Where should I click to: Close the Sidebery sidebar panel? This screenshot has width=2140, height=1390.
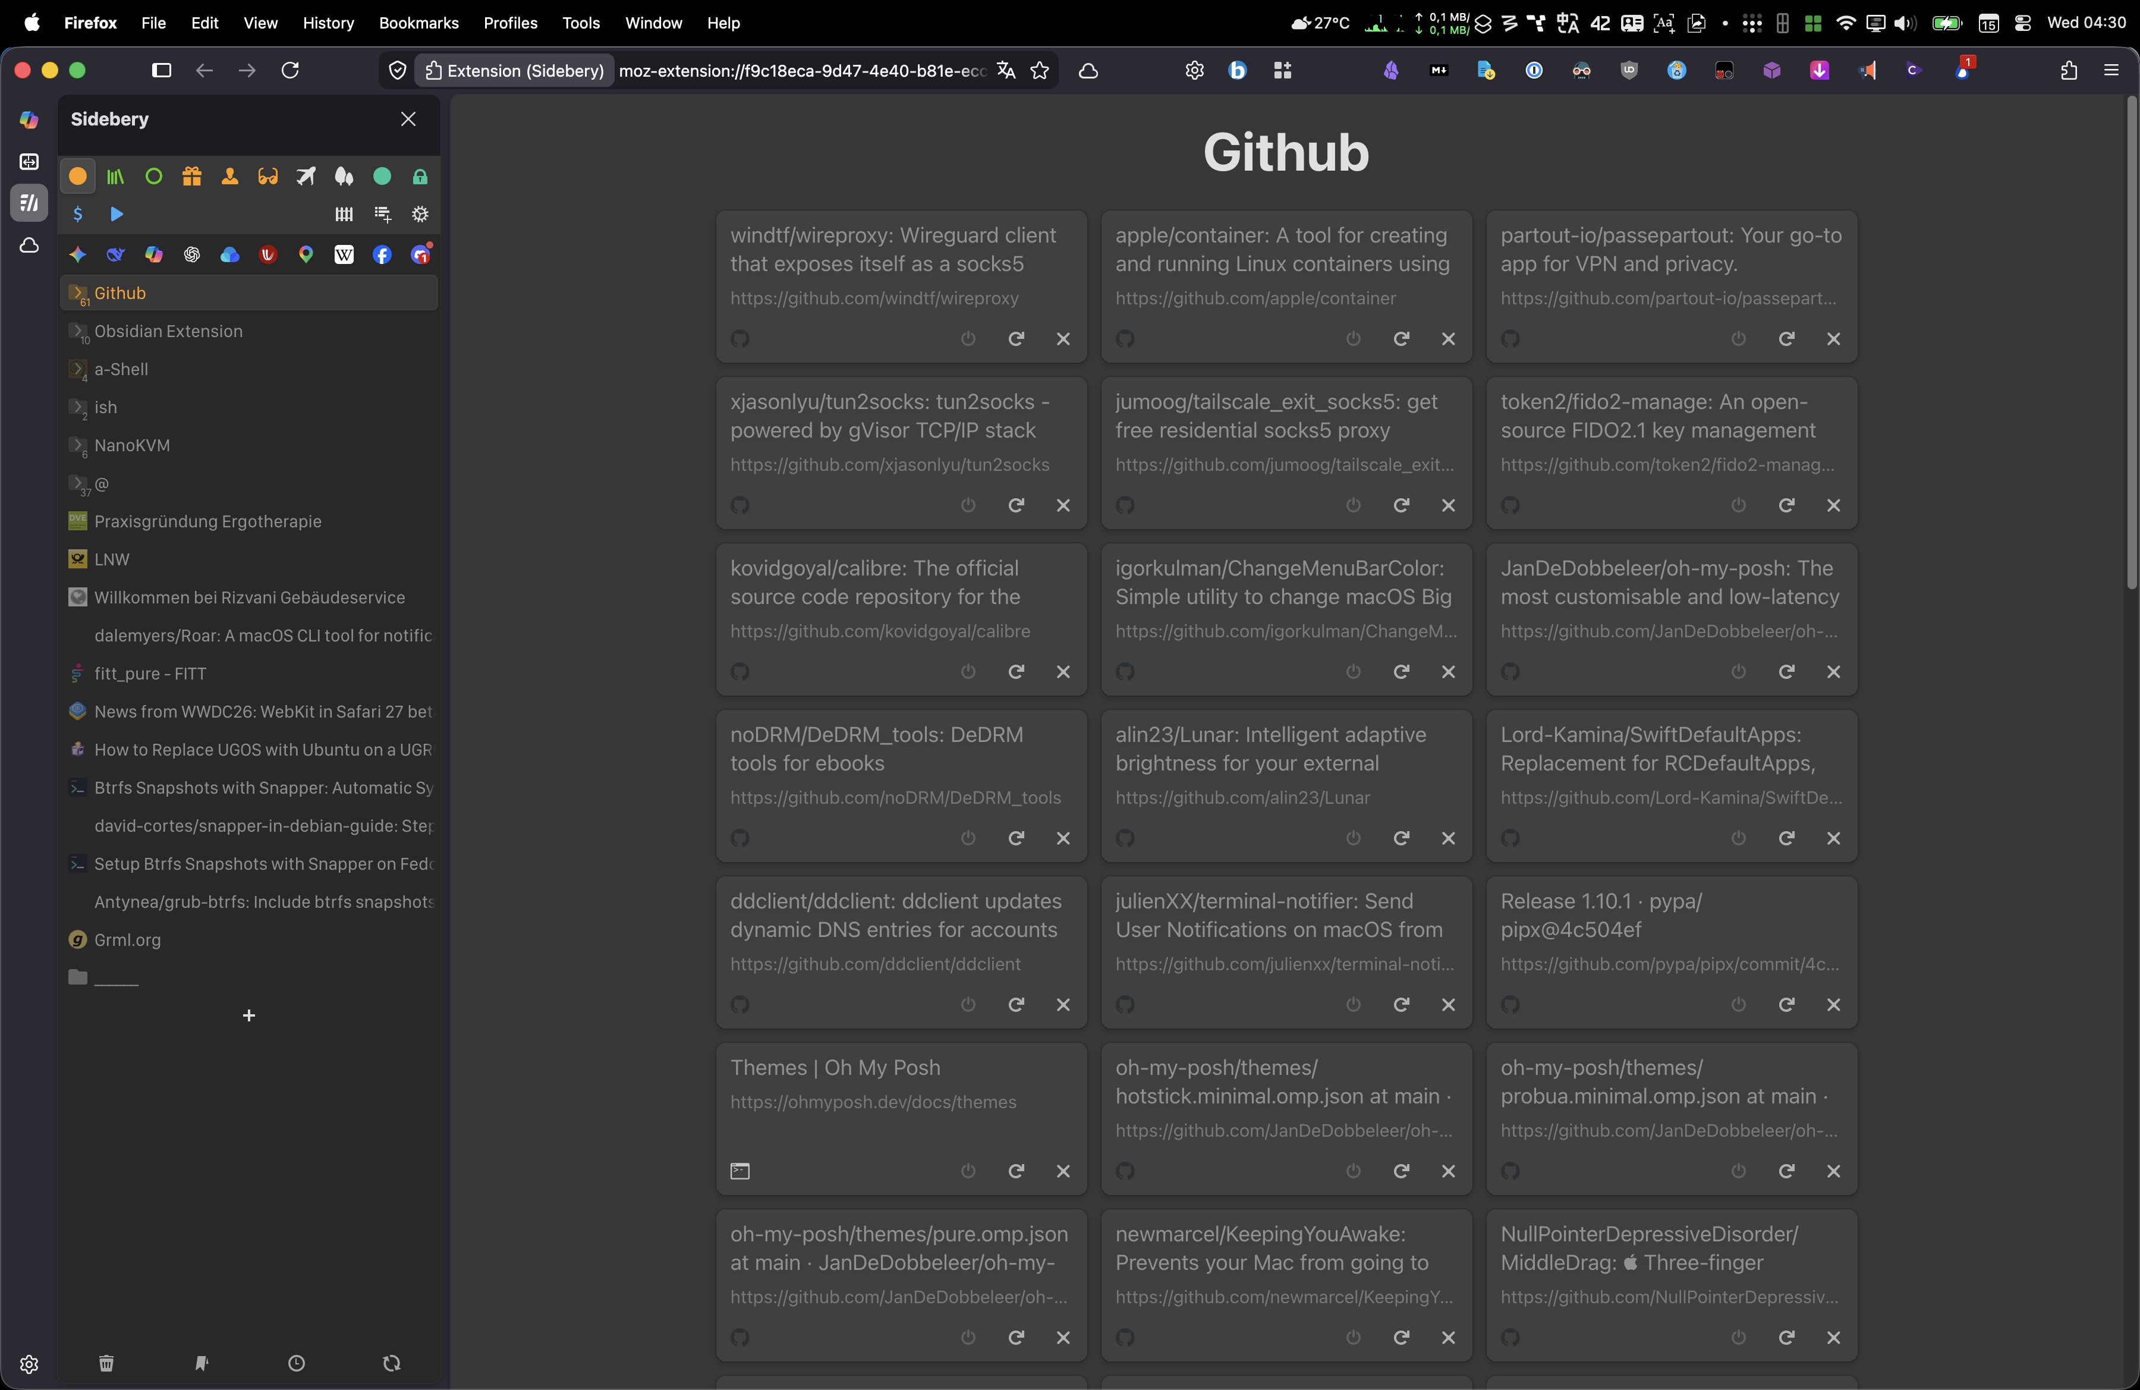408,119
